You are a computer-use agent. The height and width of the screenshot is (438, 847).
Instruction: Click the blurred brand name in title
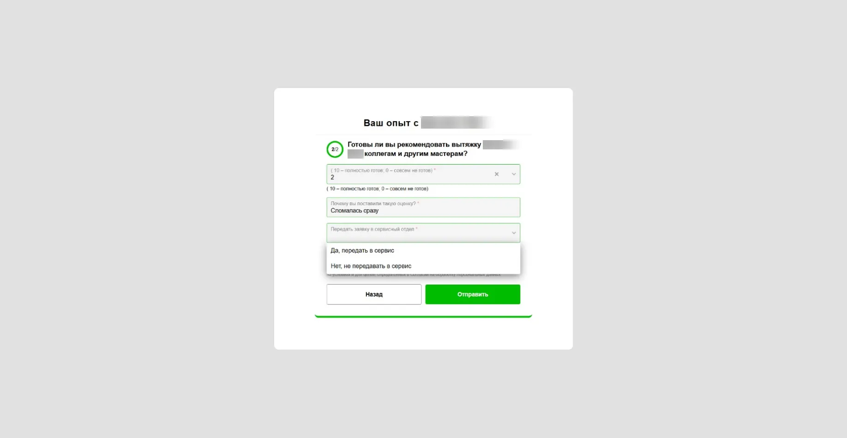(x=455, y=123)
